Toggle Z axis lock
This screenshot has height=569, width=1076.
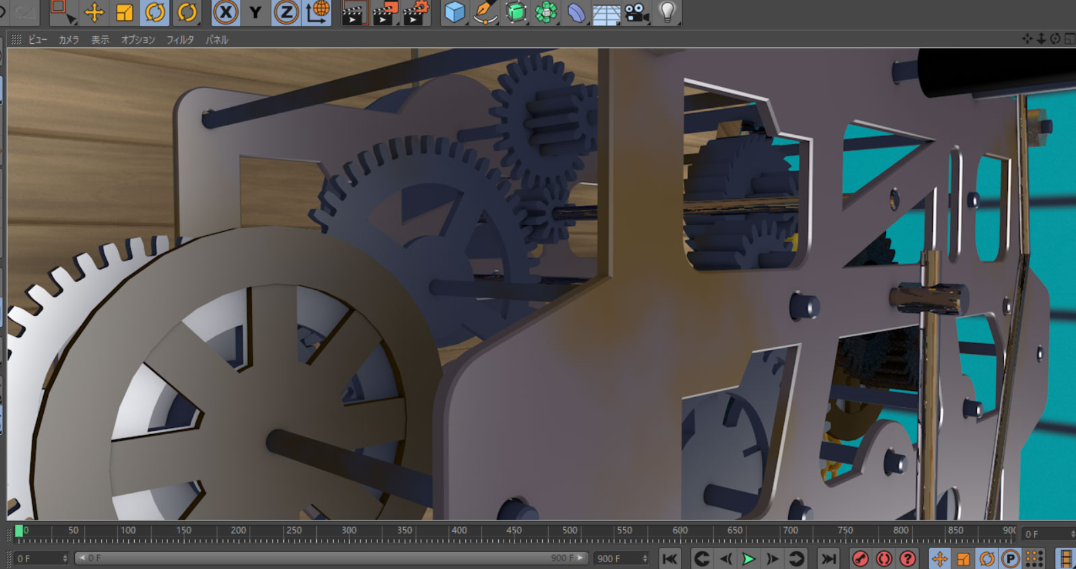[x=286, y=12]
